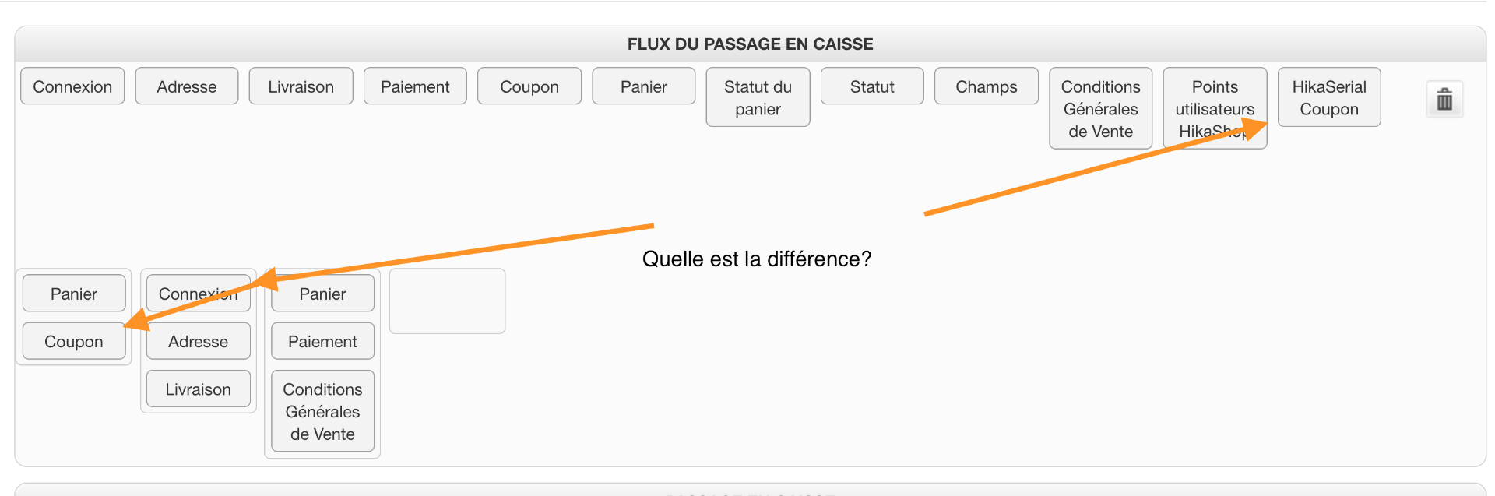This screenshot has width=1495, height=496.
Task: Click the Statut block
Action: [x=872, y=86]
